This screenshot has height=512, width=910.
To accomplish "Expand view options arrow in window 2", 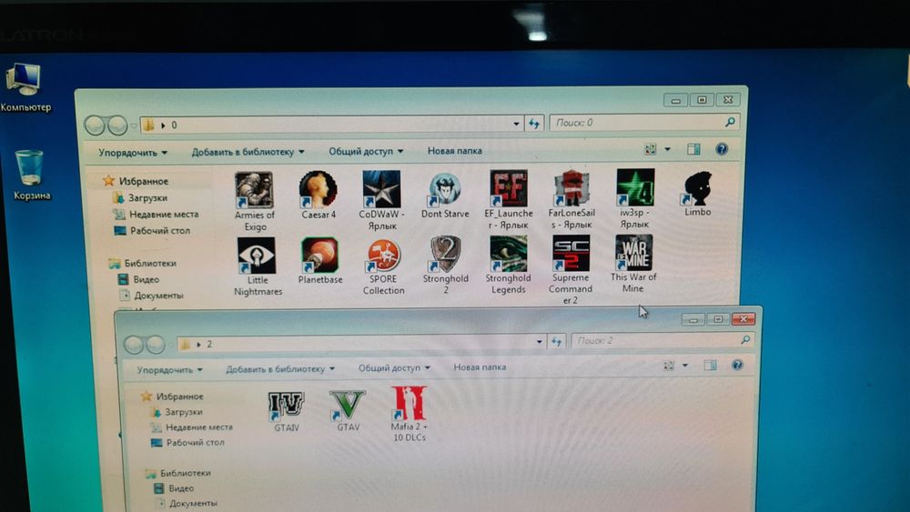I will pos(685,366).
